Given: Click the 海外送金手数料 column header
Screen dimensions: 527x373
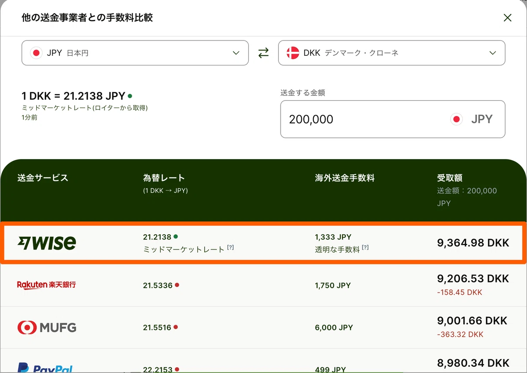Looking at the screenshot, I should [x=345, y=178].
